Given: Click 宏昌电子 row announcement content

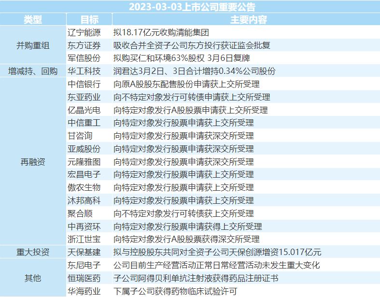Looking at the screenshot, I should point(183,174).
